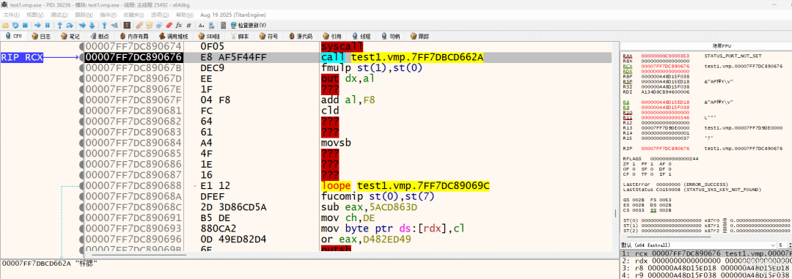Pause execution with the pause icon
Screen dimensions: 792x279
click(48, 25)
